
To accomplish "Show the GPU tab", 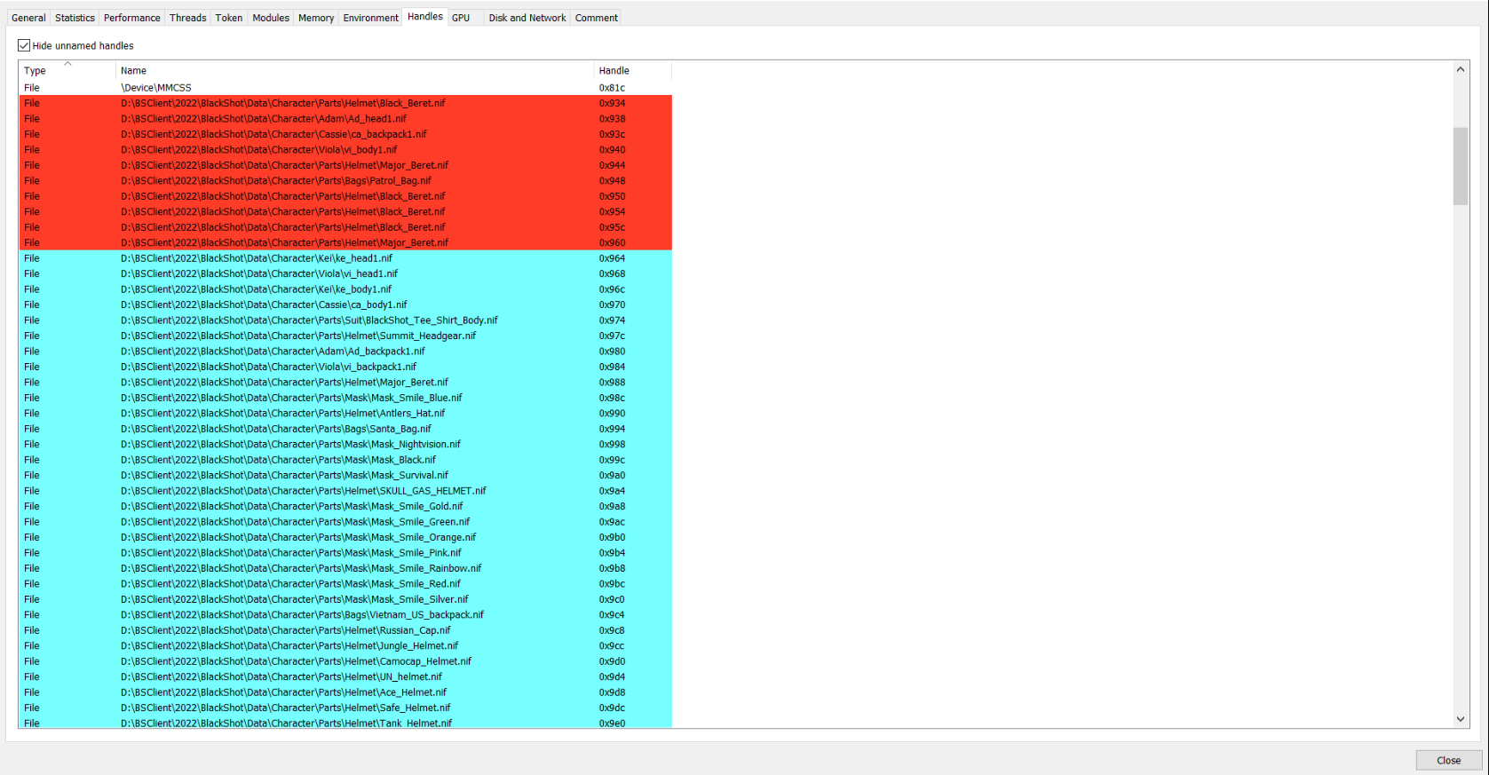I will 461,18.
